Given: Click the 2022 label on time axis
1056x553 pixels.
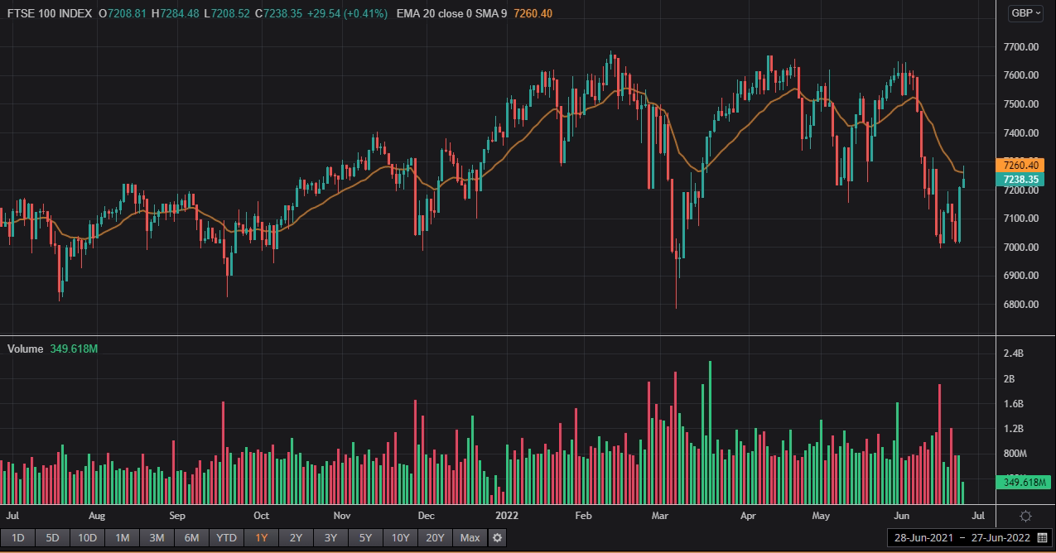Looking at the screenshot, I should coord(507,516).
